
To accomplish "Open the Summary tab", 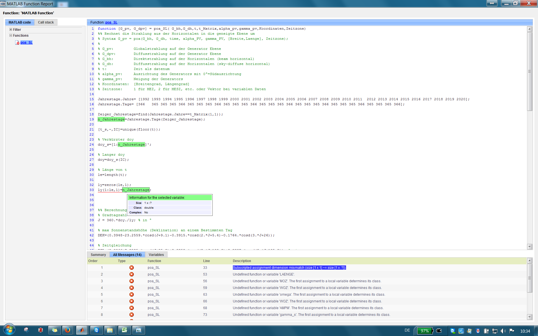I will tap(98, 255).
